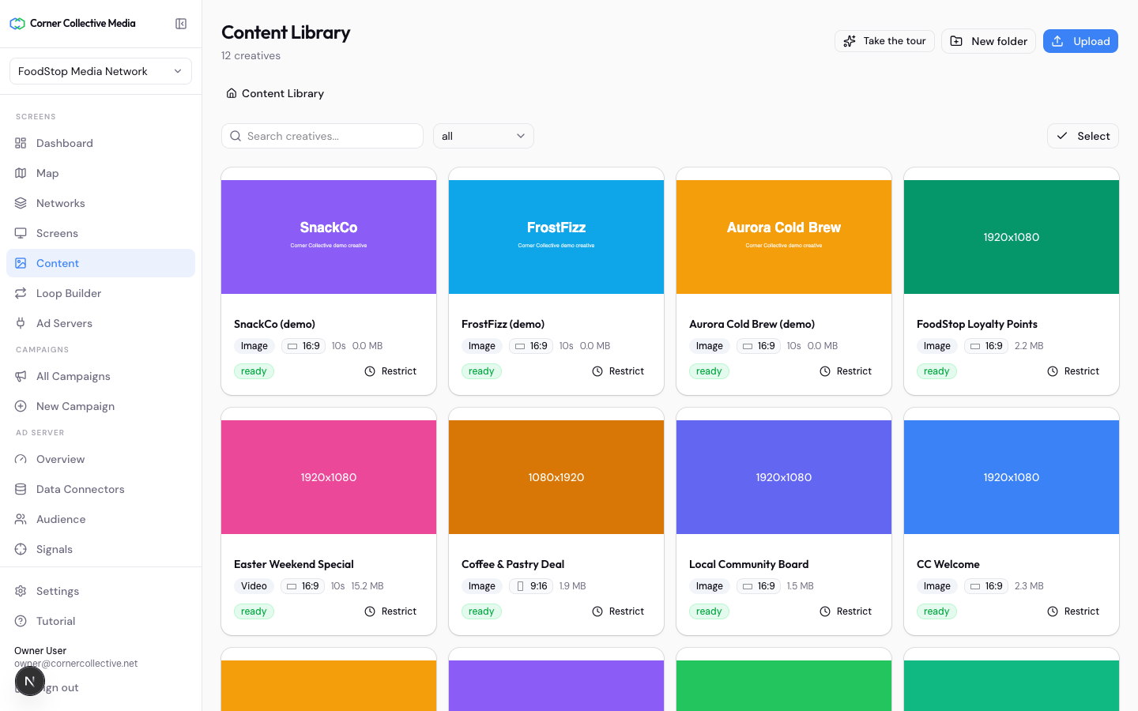
Task: Click the Data Connectors database icon
Action: point(21,489)
